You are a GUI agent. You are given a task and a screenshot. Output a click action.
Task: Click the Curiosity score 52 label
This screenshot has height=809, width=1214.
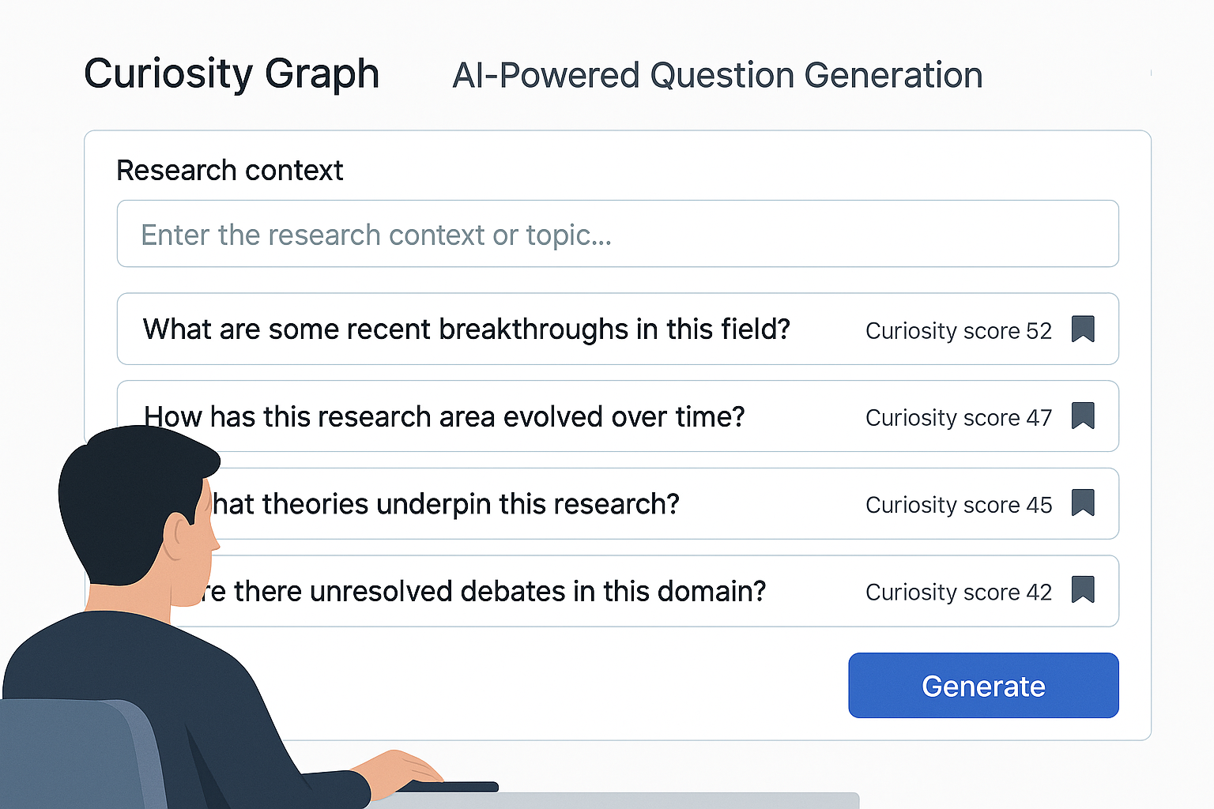coord(958,331)
